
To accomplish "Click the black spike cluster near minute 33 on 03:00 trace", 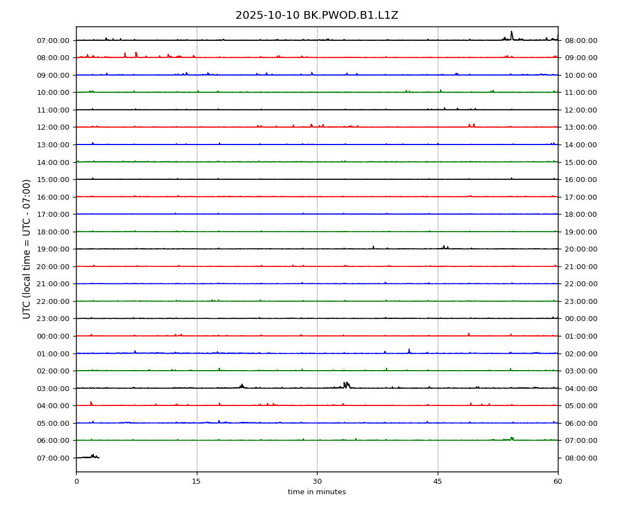I will click(x=346, y=384).
